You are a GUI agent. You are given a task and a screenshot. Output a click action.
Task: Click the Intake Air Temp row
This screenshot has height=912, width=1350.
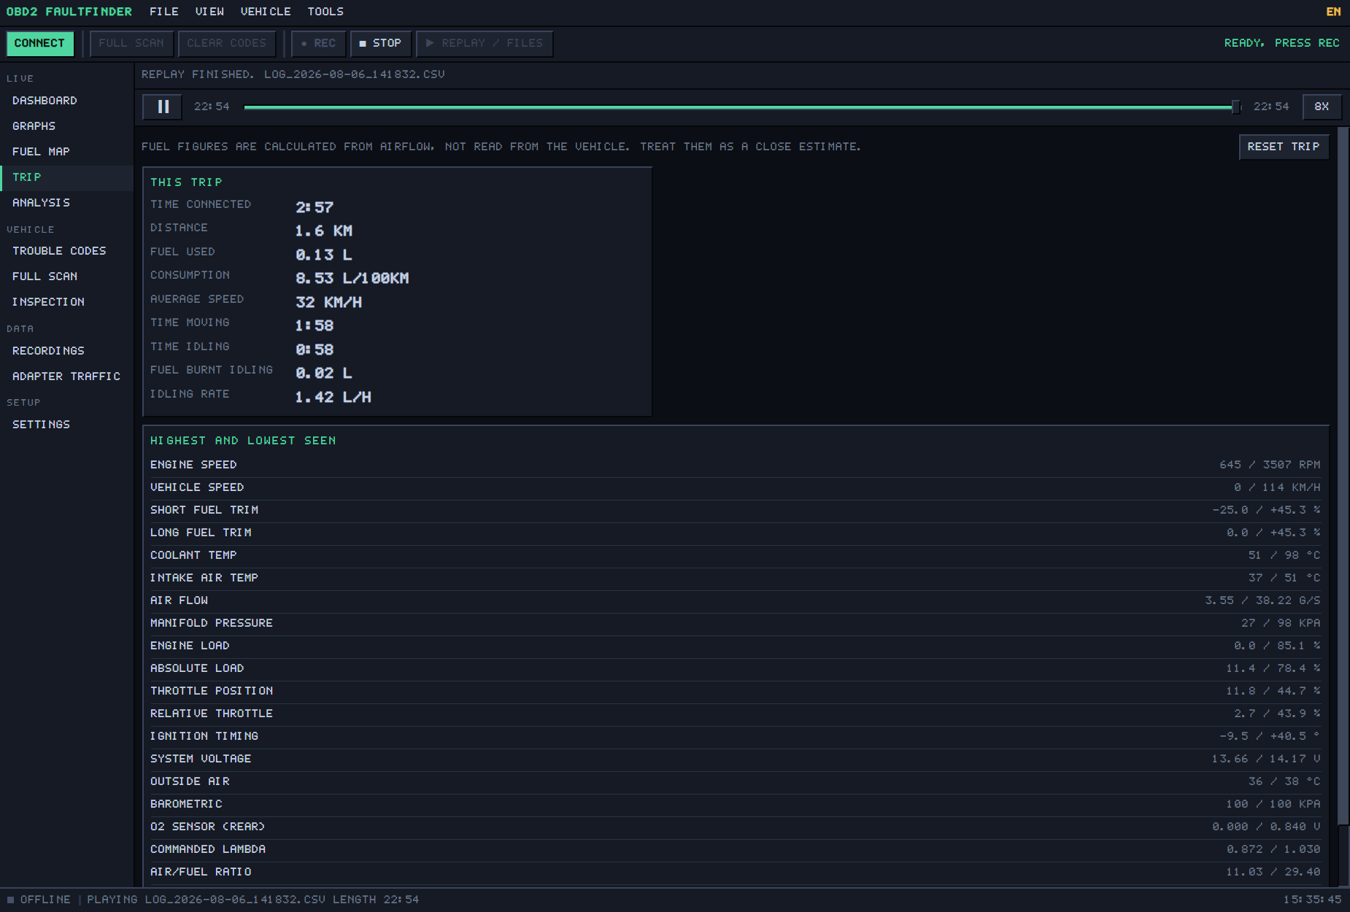(x=735, y=578)
